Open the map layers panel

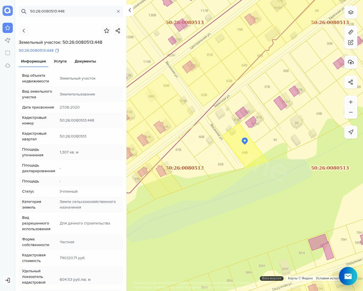tap(351, 12)
